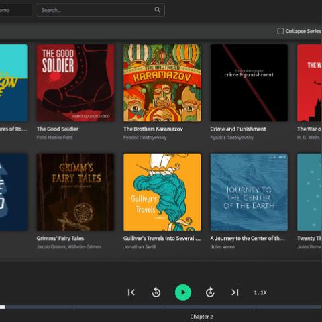
Task: Change the 1.1x playback speed
Action: pyautogui.click(x=260, y=292)
